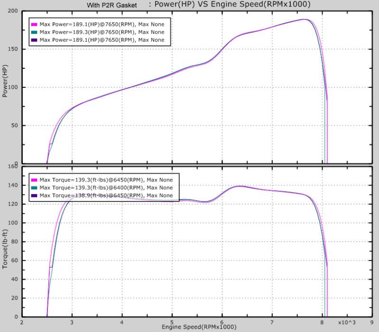Click the 'Engine Speed(RPMx1000)' x-axis label
Viewport: 379px width, 332px height.
click(199, 327)
